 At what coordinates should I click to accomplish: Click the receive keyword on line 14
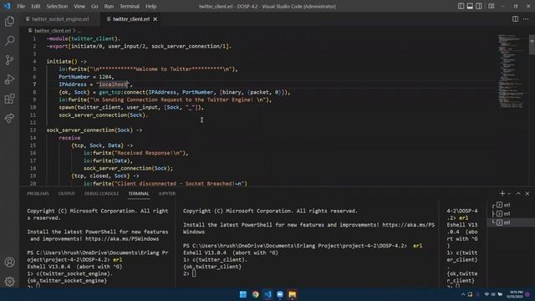[69, 138]
